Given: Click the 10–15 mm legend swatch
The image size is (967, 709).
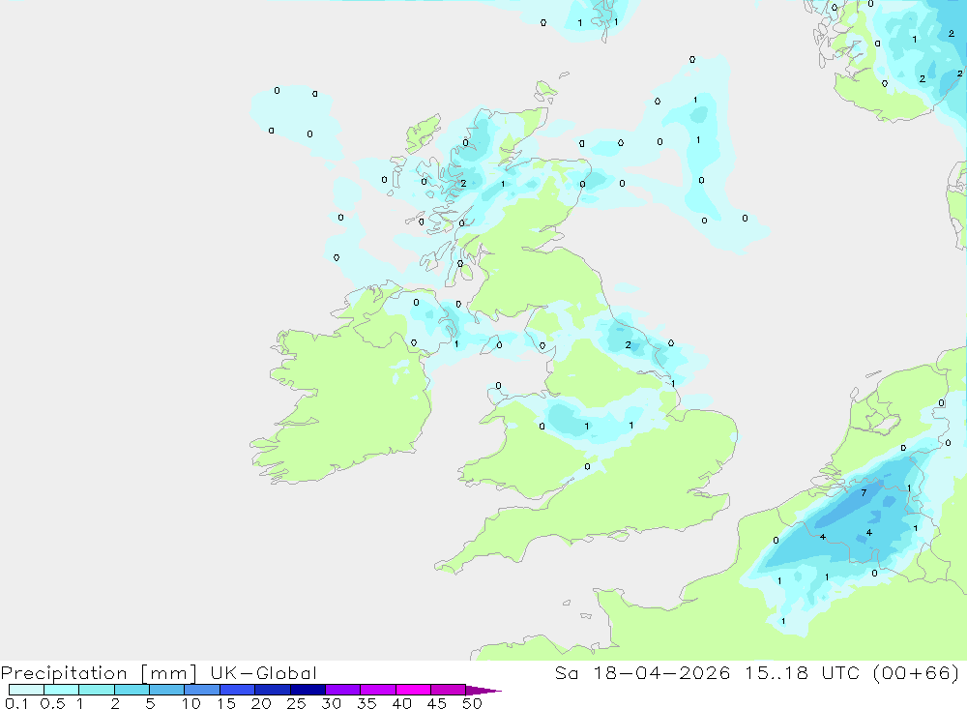Looking at the screenshot, I should (x=202, y=690).
